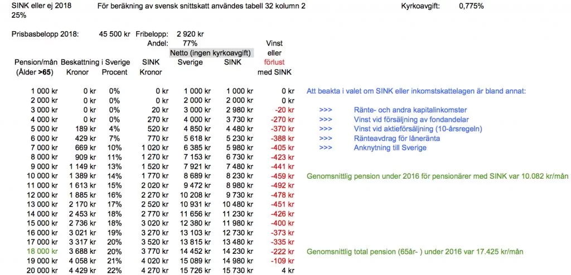Viewport: 571px width, 275px height.
Task: Select green text about average SINK pension 10.082
Action: point(437,176)
